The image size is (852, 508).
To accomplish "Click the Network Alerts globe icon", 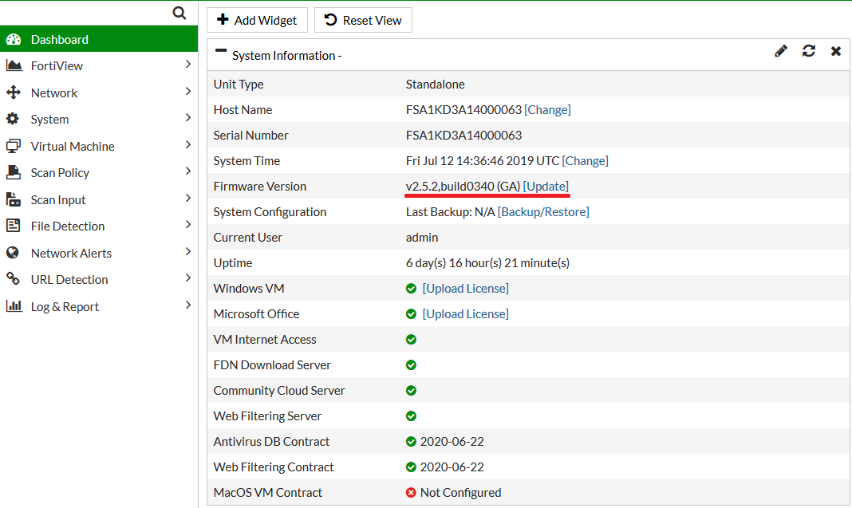I will (x=13, y=253).
